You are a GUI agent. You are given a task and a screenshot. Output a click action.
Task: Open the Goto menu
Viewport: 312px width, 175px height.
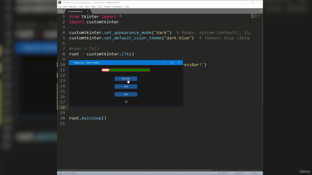pyautogui.click(x=93, y=6)
